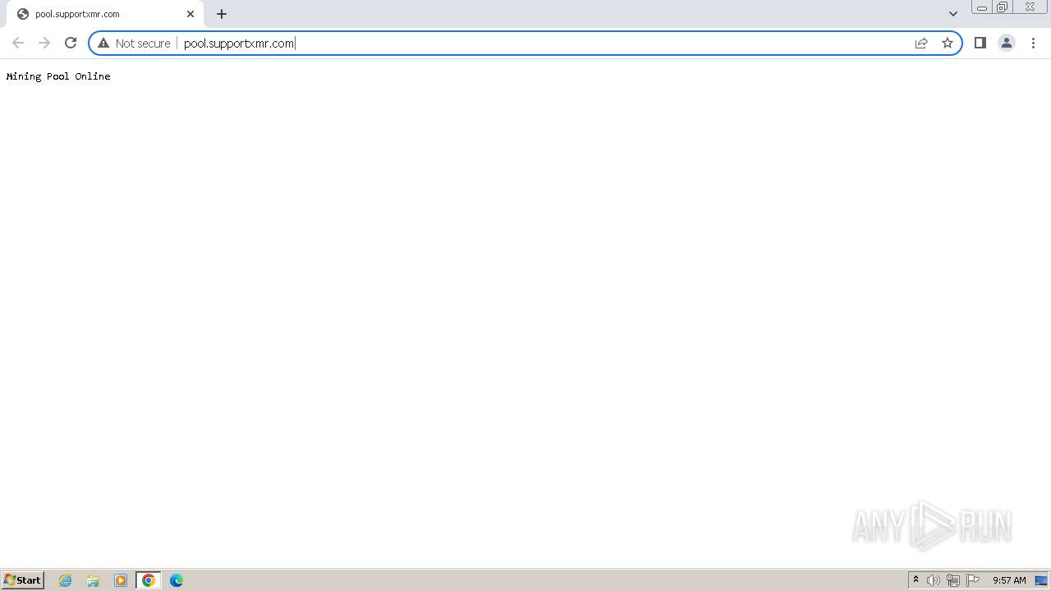
Task: Open Windows Explorer folder from taskbar
Action: [x=93, y=580]
